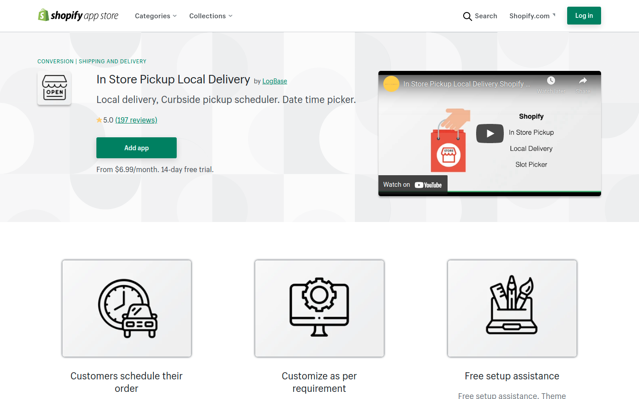The width and height of the screenshot is (639, 399).
Task: Click the 'Free setup assistance' heading
Action: point(512,376)
